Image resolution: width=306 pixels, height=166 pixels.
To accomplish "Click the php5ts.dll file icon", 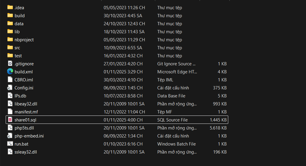I will (x=10, y=128).
